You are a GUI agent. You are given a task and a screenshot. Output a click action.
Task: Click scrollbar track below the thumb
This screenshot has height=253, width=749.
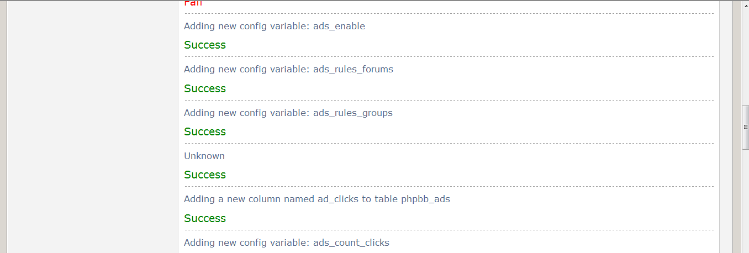point(745,201)
